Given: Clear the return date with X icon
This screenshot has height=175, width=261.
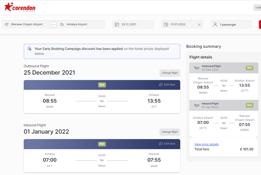Looking at the screenshot, I should pos(199,25).
